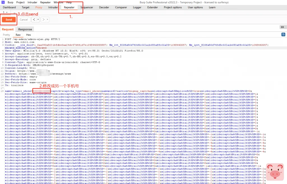
Task: Show the Response panel tab
Action: click(x=25, y=29)
